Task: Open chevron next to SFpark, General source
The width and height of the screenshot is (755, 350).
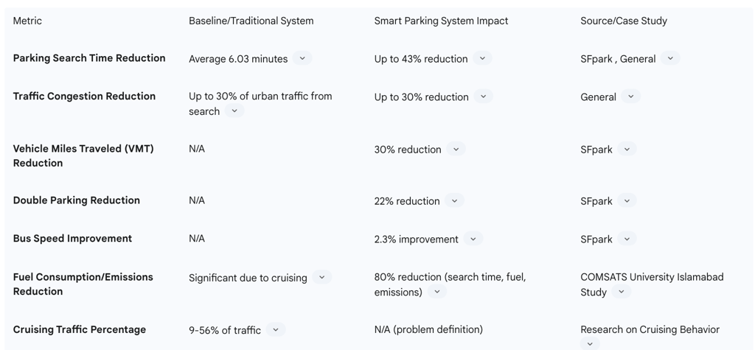Action: (x=670, y=58)
